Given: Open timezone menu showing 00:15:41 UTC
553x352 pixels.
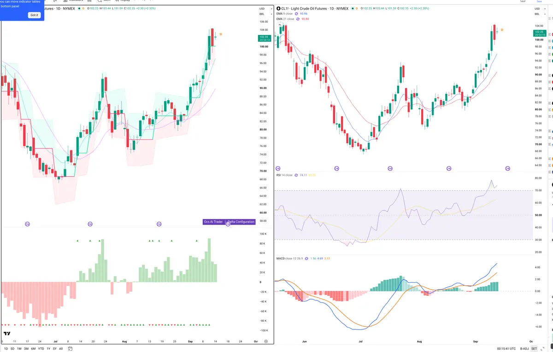Looking at the screenshot, I should click(506, 349).
